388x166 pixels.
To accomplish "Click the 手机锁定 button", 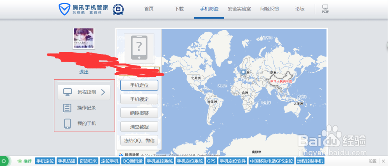I will tap(139, 99).
